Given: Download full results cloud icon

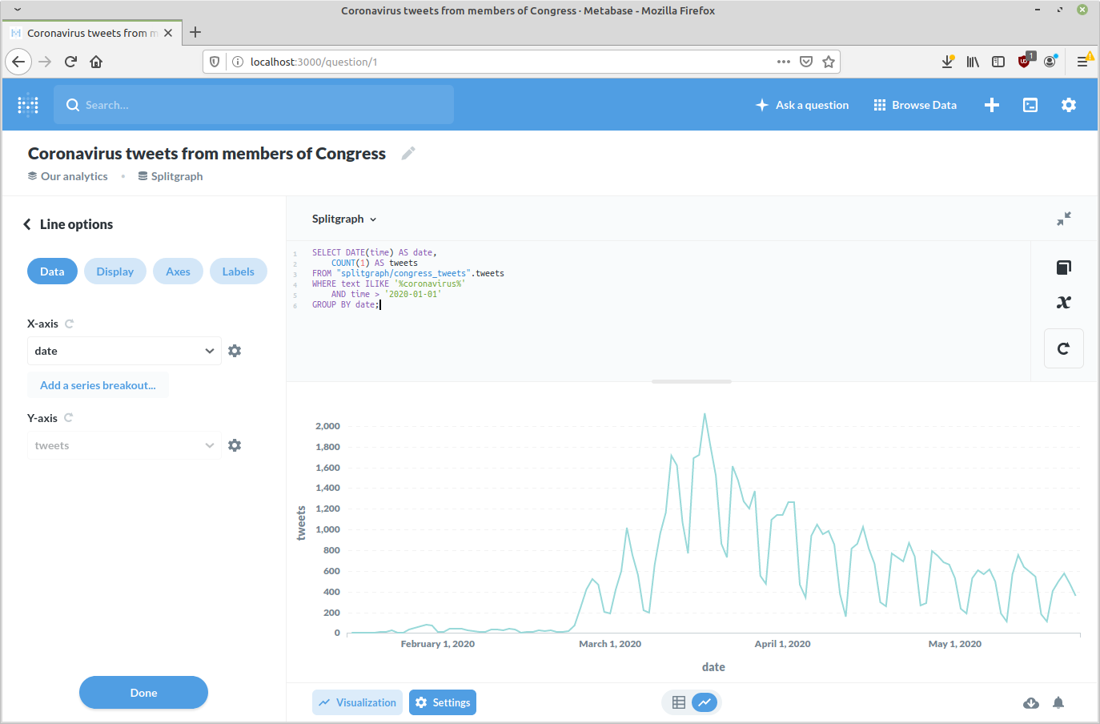Looking at the screenshot, I should pos(1031,702).
